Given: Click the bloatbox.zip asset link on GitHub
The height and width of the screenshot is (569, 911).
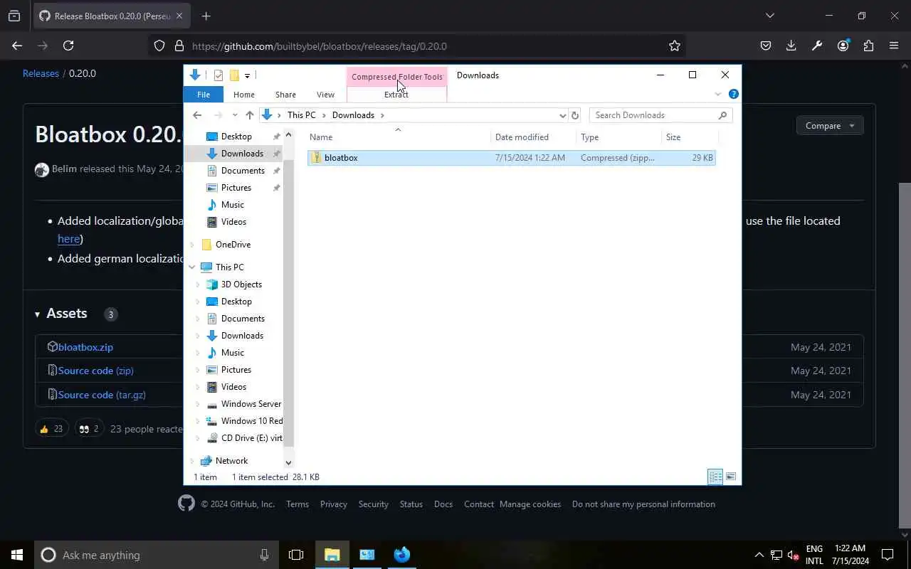Looking at the screenshot, I should [x=85, y=347].
